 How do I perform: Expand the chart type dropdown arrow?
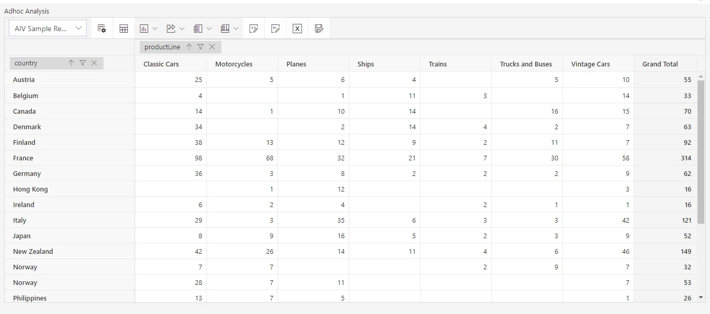(x=154, y=29)
